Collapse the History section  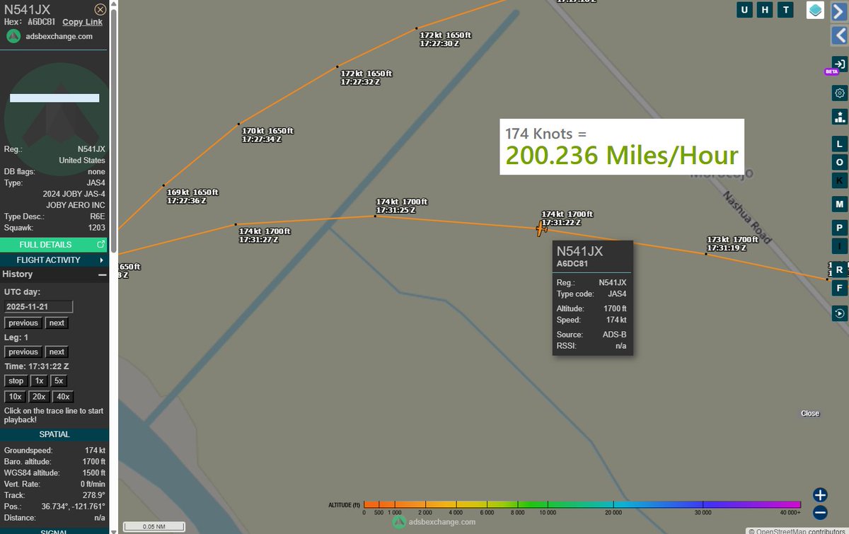pyautogui.click(x=103, y=274)
